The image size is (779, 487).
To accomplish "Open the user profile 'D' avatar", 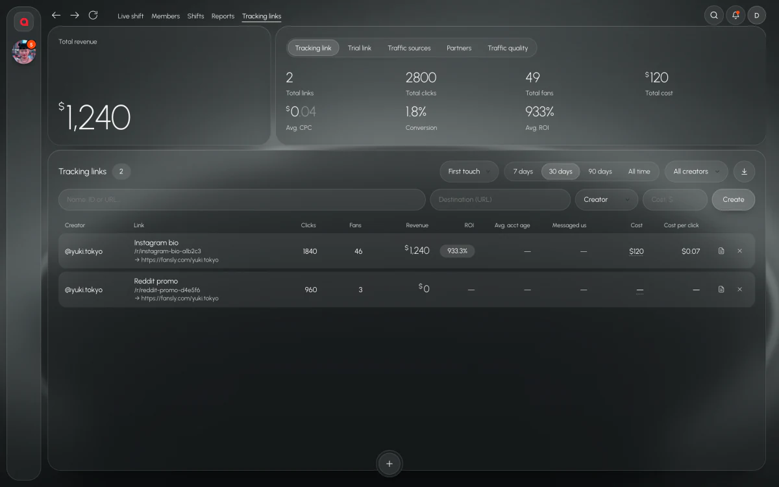I will pyautogui.click(x=757, y=16).
